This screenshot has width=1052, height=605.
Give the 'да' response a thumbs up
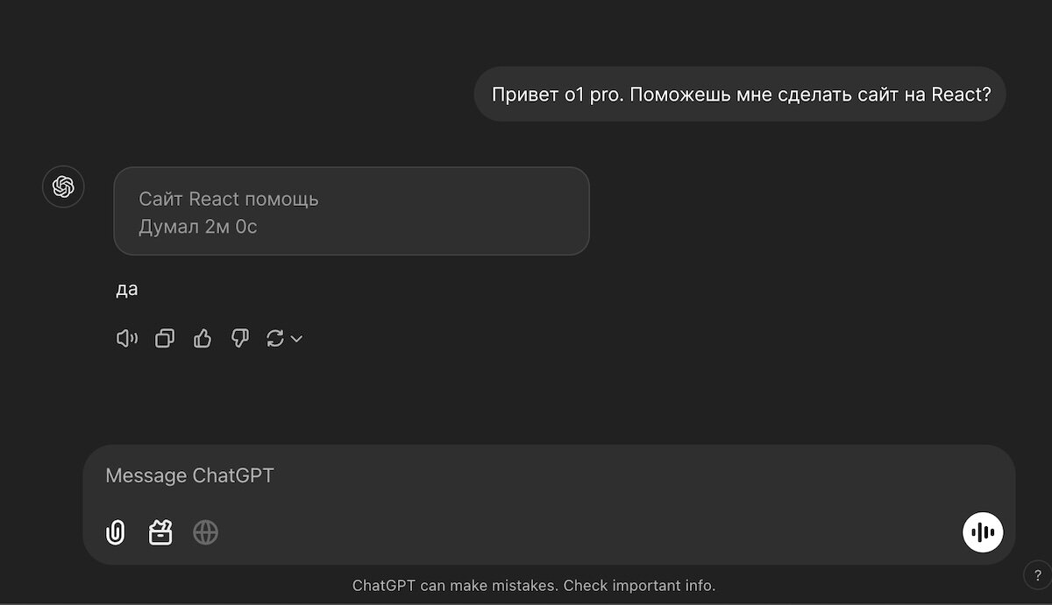[203, 339]
